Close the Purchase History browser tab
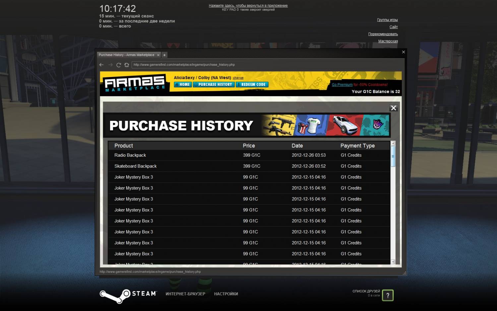Image resolution: width=497 pixels, height=311 pixels. (x=158, y=55)
